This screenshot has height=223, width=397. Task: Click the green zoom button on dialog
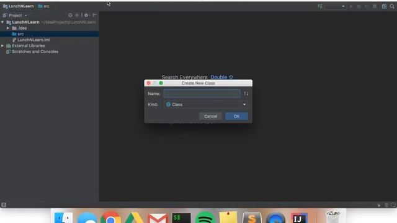(161, 83)
